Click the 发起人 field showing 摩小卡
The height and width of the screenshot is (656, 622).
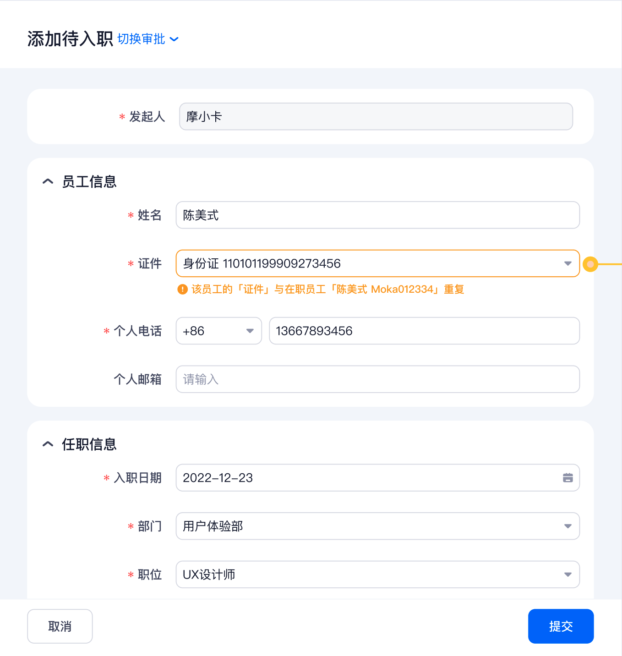pyautogui.click(x=376, y=117)
